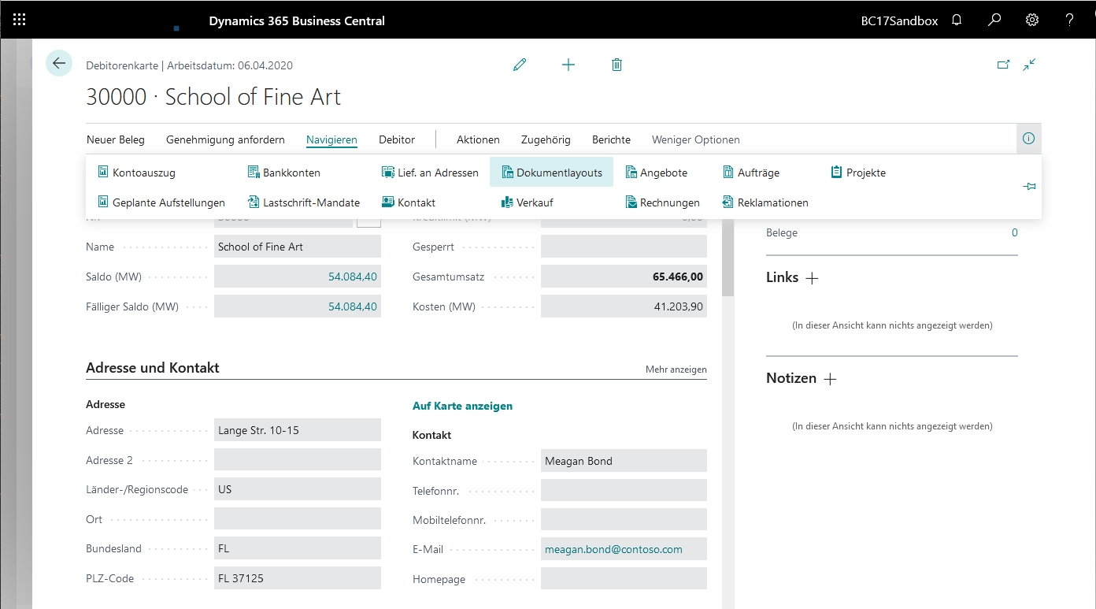The image size is (1096, 609).
Task: Click the Kosten (MW) value 41.203,90
Action: click(x=679, y=306)
